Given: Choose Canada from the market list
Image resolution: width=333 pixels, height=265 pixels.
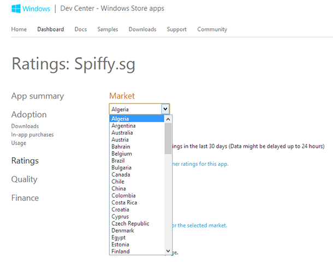Looking at the screenshot, I should coord(137,174).
